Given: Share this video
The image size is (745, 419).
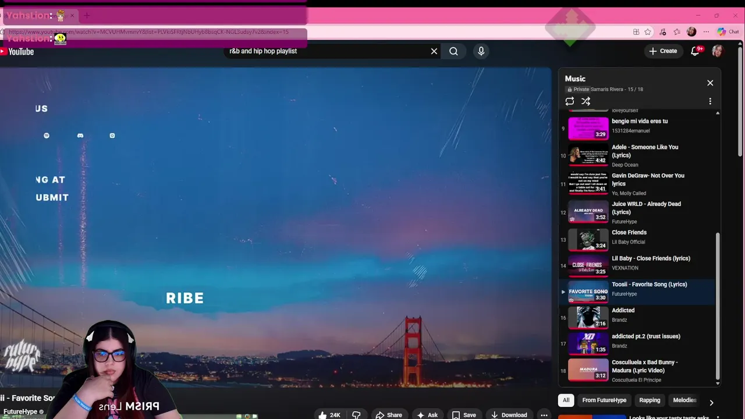Looking at the screenshot, I should coord(389,415).
